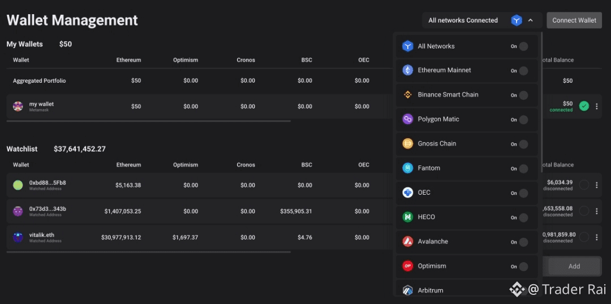Click the Gnosis Chain icon
Viewport: 611px width, 304px height.
(407, 144)
